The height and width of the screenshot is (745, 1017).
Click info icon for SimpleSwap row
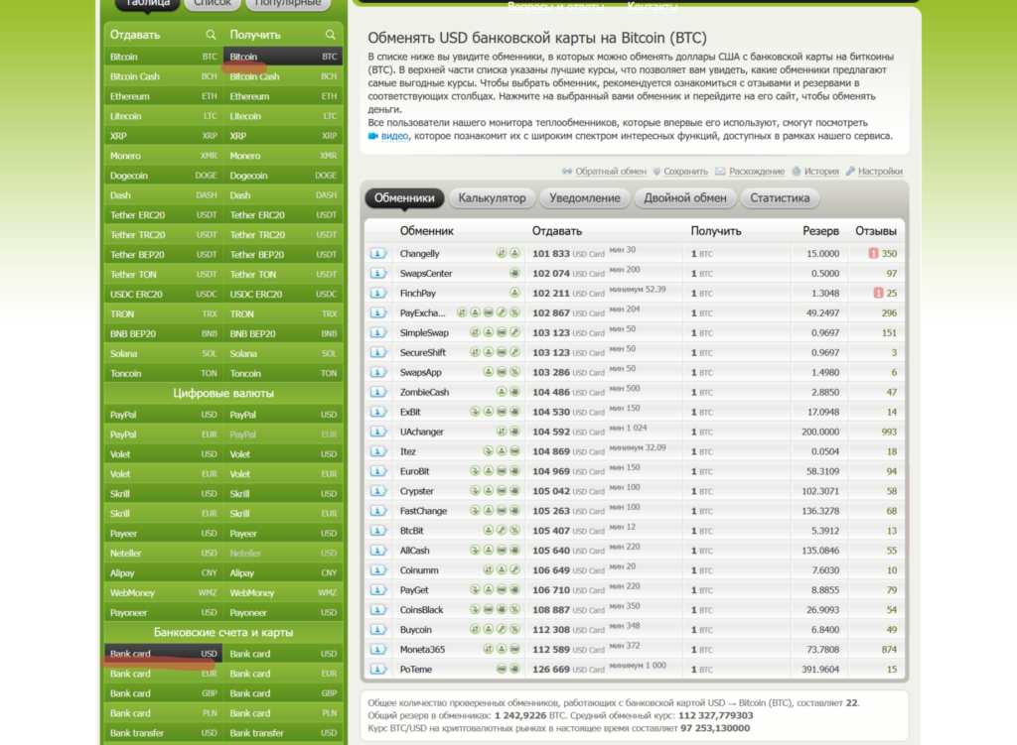tap(378, 332)
